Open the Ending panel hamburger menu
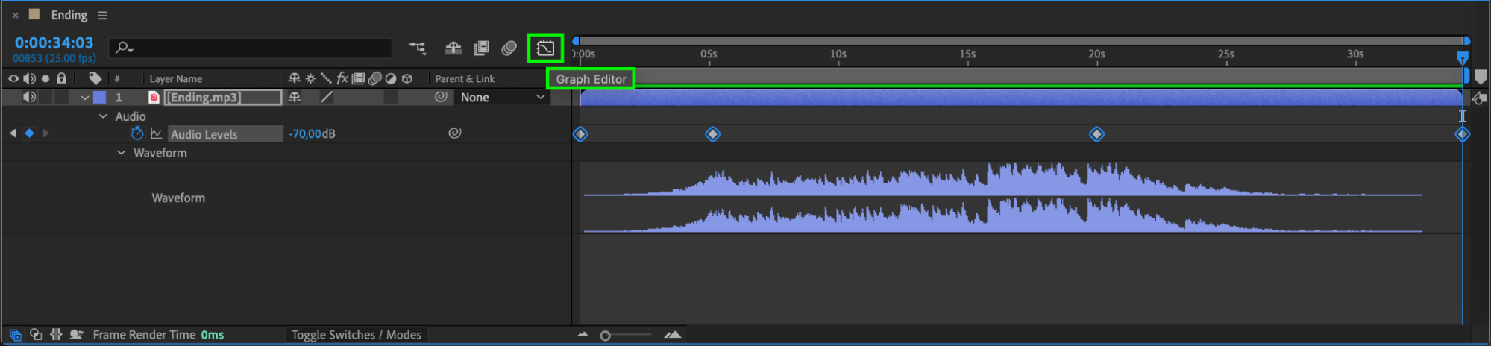The width and height of the screenshot is (1491, 346). pos(102,15)
